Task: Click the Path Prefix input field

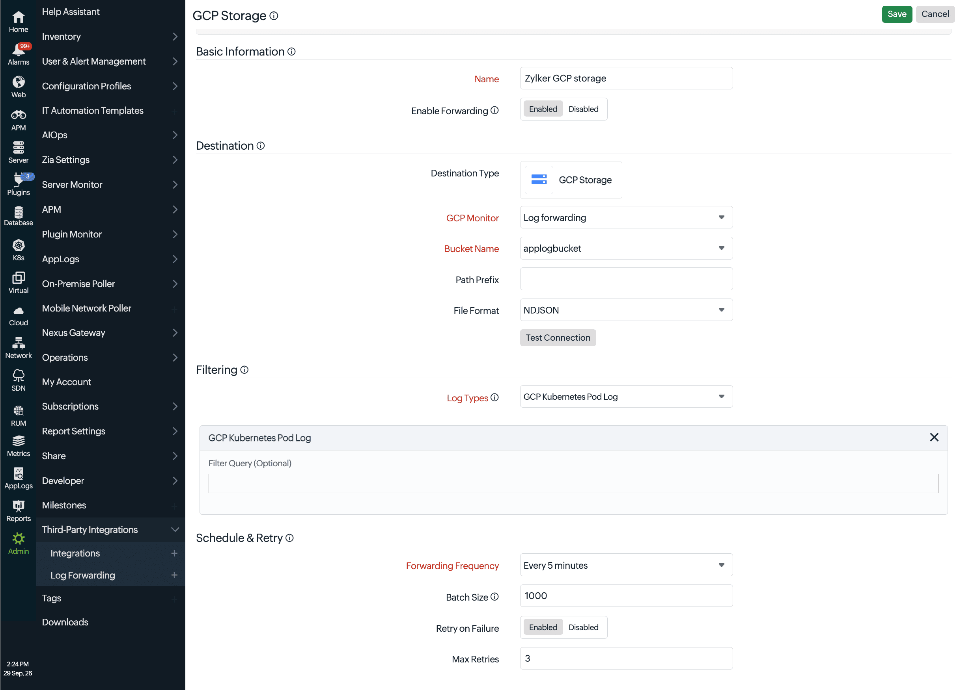Action: (626, 279)
